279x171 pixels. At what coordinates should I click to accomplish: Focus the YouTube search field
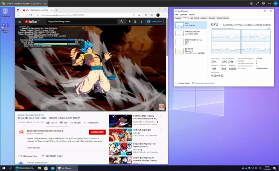point(82,21)
